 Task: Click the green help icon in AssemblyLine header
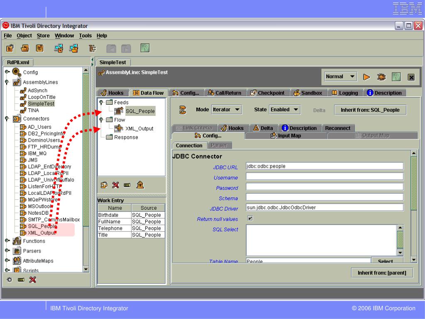click(396, 77)
